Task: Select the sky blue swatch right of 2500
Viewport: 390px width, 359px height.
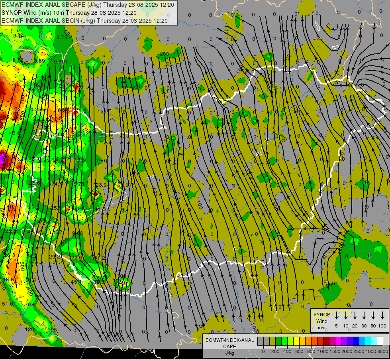Action: pyautogui.click(x=362, y=341)
